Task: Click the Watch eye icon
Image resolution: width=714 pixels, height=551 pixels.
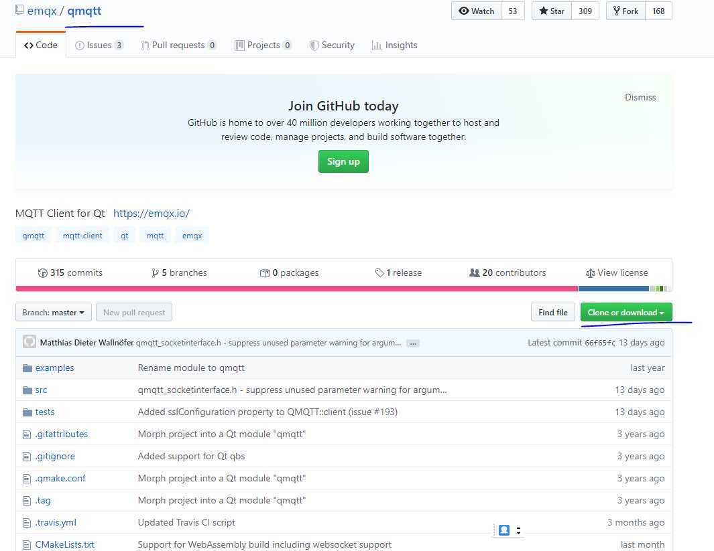Action: pyautogui.click(x=463, y=11)
